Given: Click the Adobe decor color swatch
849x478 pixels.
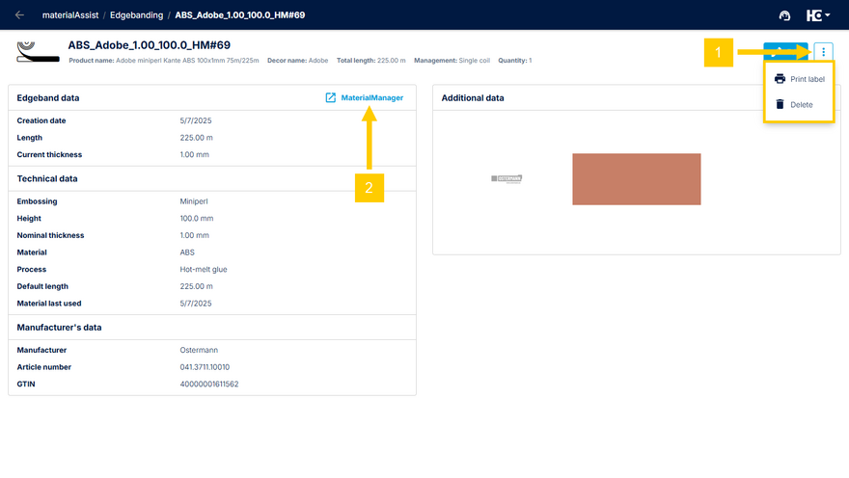Looking at the screenshot, I should pos(636,179).
